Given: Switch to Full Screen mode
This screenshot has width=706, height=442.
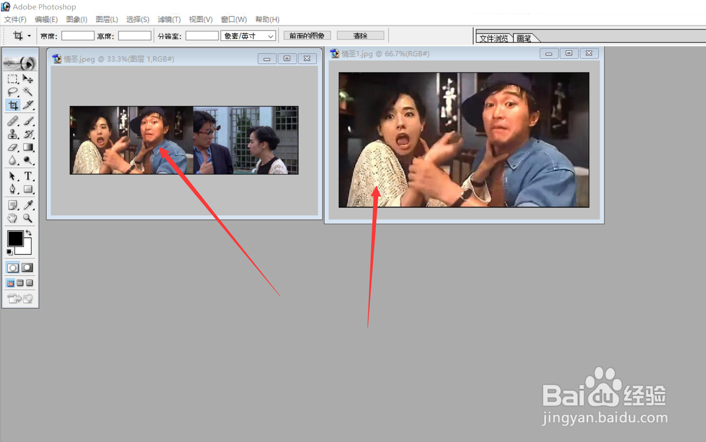Looking at the screenshot, I should pyautogui.click(x=29, y=283).
